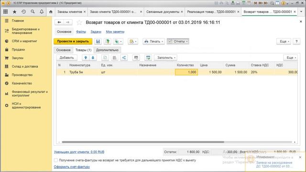The image size is (306, 172).
Task: Open Мои заметки link
Action: point(115,32)
